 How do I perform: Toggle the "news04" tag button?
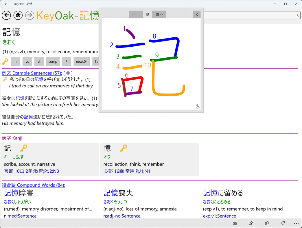coord(82,61)
